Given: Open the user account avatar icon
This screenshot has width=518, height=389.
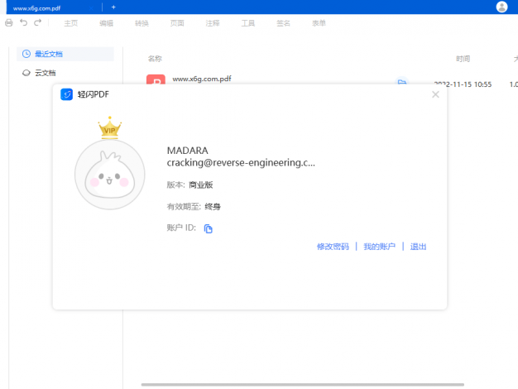Looking at the screenshot, I should pyautogui.click(x=501, y=7).
